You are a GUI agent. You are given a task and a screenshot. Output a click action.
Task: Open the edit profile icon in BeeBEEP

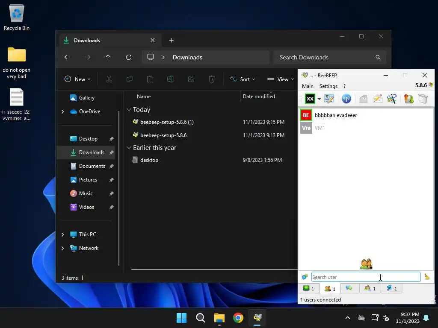[x=329, y=99]
